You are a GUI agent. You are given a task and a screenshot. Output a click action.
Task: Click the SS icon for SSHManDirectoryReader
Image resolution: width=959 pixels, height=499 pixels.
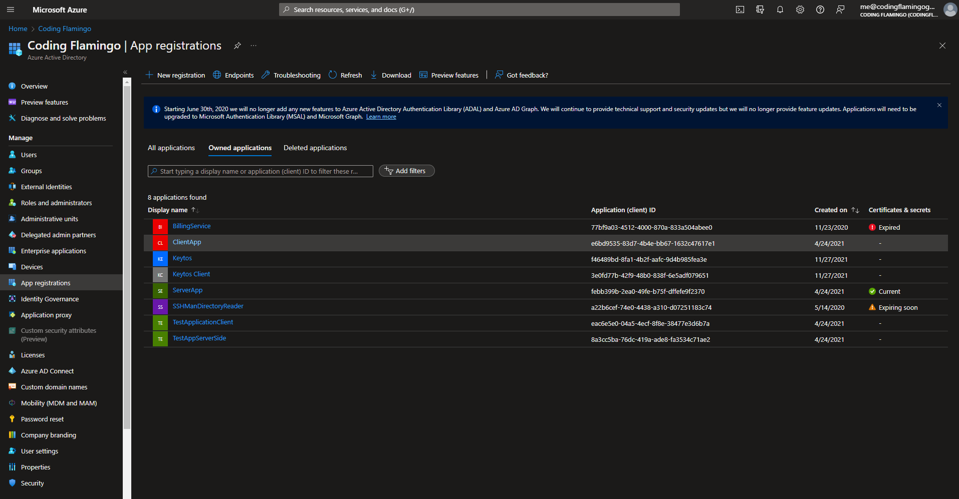click(x=160, y=307)
